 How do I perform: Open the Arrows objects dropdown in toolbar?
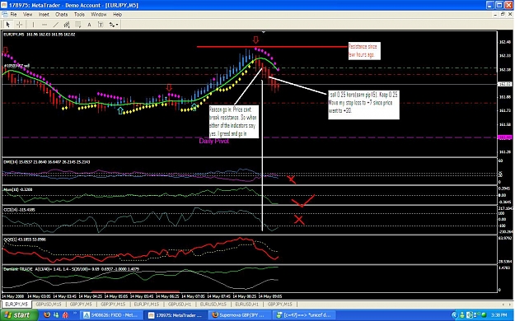click(114, 25)
